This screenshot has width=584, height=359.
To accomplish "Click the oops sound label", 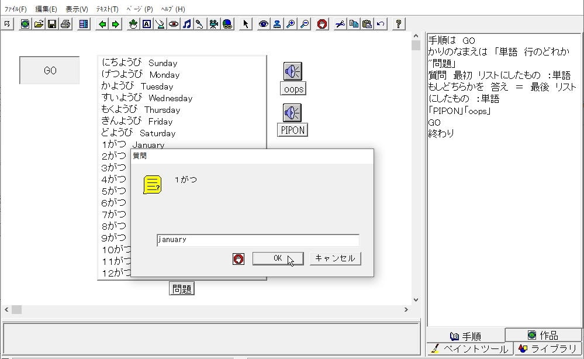I will [x=293, y=89].
